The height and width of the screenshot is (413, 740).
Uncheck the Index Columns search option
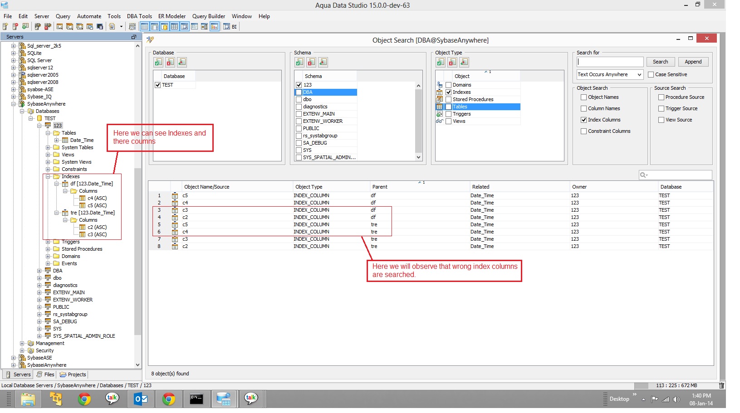[x=584, y=120]
